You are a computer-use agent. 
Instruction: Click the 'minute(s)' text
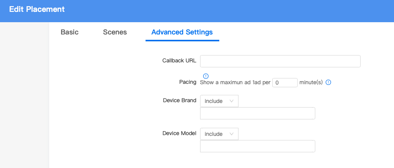(311, 82)
